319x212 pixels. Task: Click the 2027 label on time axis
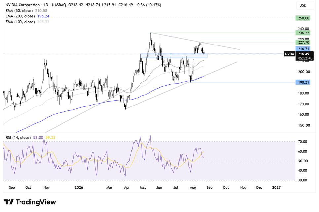pos(276,188)
